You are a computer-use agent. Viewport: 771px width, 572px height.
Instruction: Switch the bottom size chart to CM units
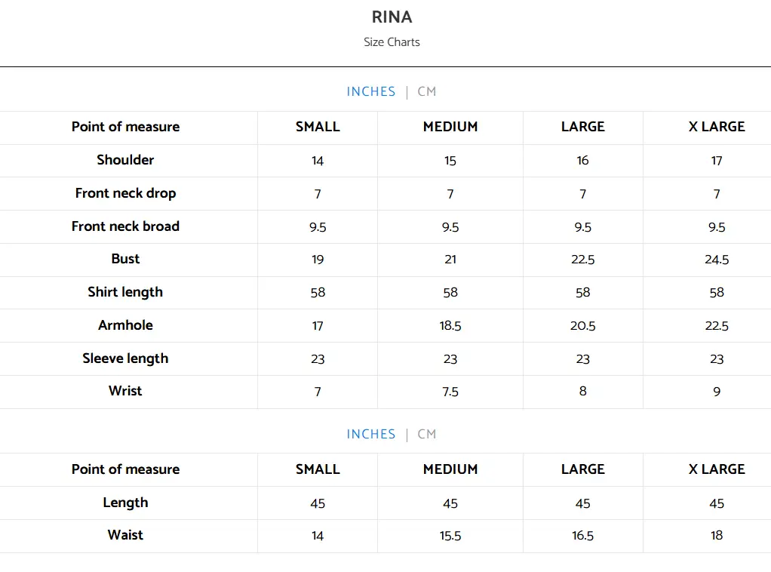point(426,434)
